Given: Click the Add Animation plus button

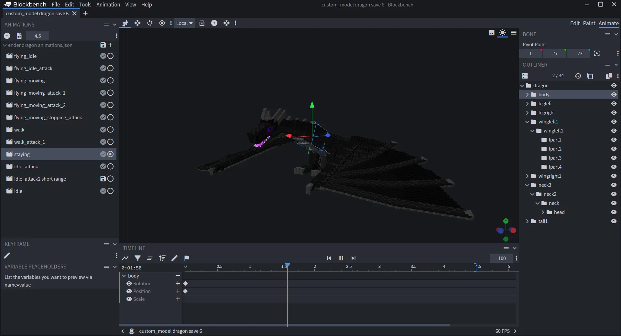Looking at the screenshot, I should coord(7,36).
